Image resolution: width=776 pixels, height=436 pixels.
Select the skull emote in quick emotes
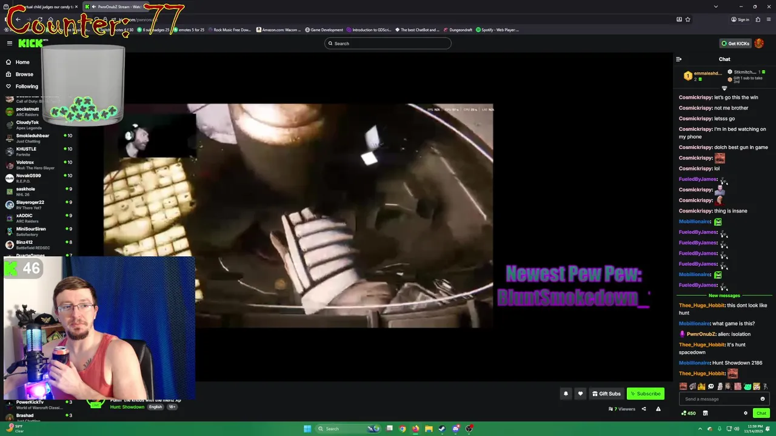pyautogui.click(x=711, y=386)
